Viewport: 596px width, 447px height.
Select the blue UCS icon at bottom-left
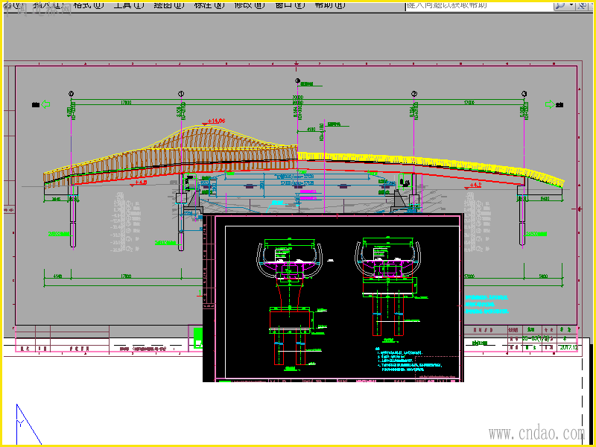pyautogui.click(x=28, y=424)
